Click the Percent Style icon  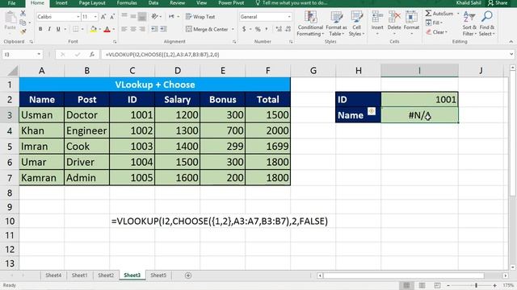click(x=258, y=29)
